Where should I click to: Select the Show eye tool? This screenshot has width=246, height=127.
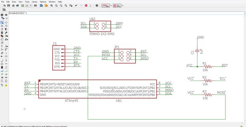click(6, 15)
